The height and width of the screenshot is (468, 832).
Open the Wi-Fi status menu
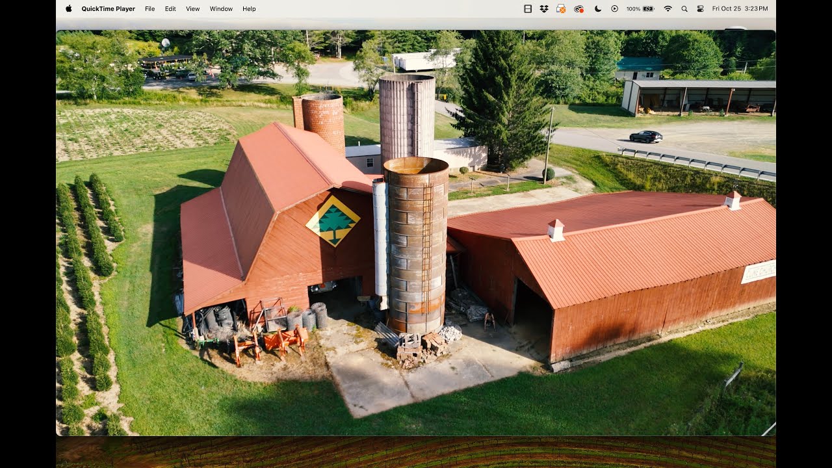pyautogui.click(x=668, y=8)
